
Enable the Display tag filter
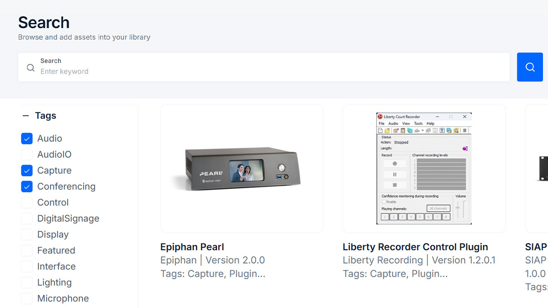pyautogui.click(x=27, y=235)
